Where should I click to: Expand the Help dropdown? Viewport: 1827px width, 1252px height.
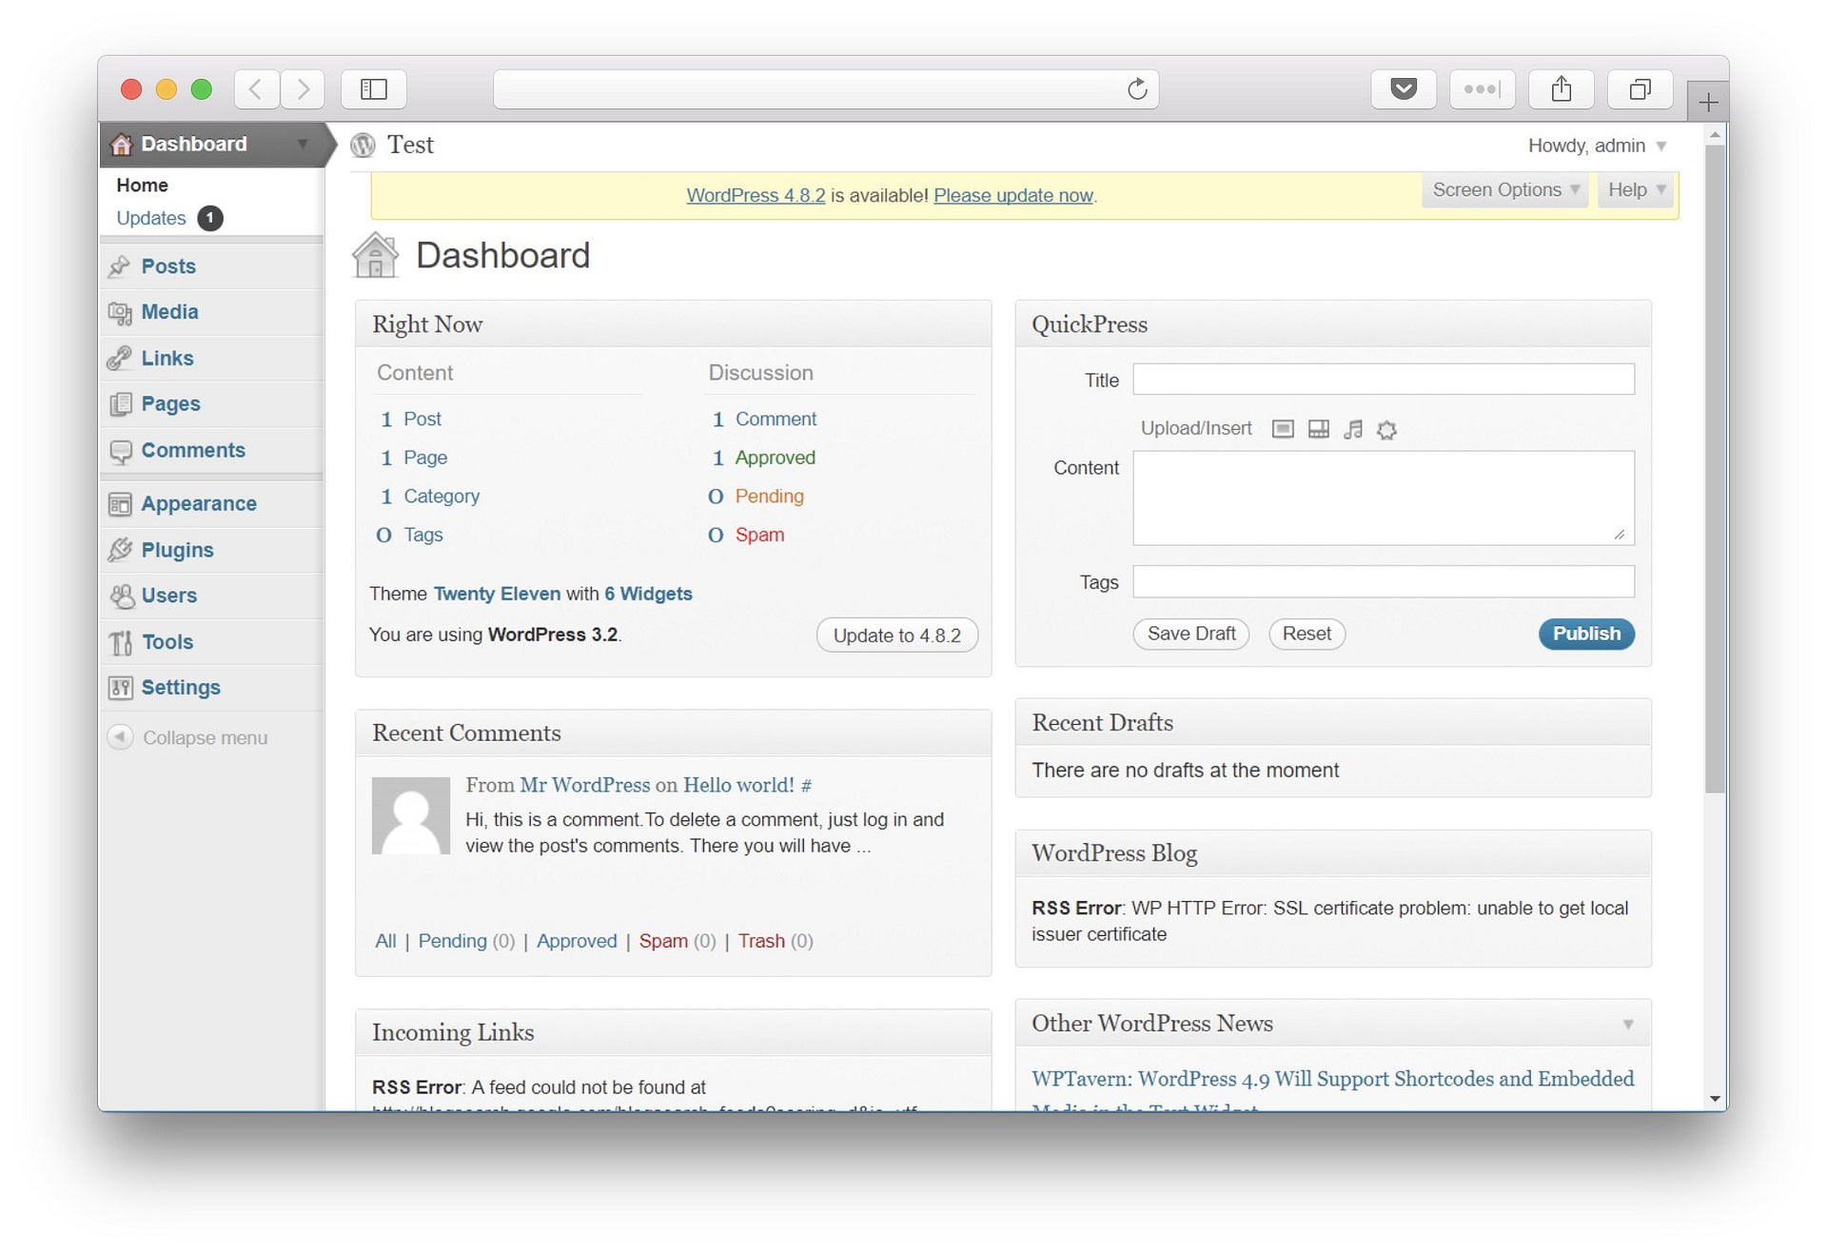1637,190
